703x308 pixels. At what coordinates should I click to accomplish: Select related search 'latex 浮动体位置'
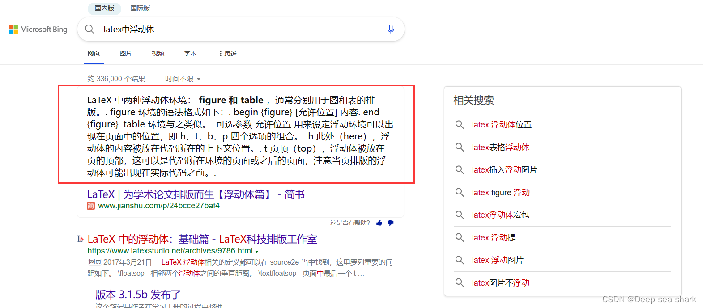click(x=502, y=125)
